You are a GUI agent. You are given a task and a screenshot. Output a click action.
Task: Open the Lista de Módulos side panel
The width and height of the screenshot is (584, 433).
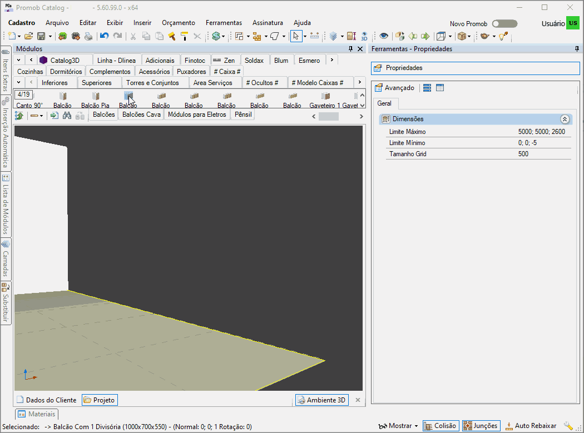tap(6, 205)
